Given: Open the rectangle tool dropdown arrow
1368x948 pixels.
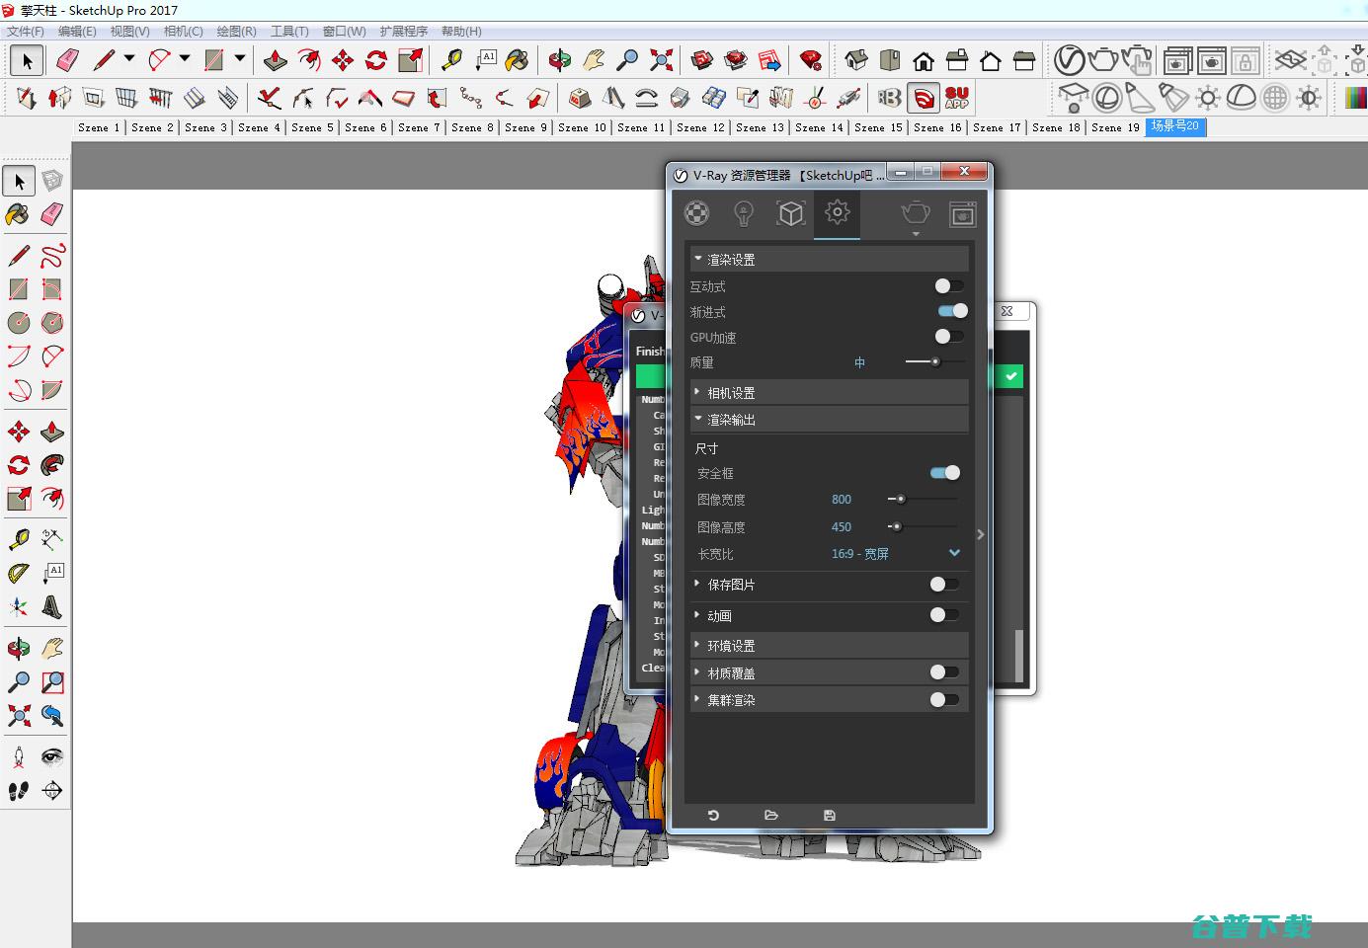Looking at the screenshot, I should click(x=240, y=59).
